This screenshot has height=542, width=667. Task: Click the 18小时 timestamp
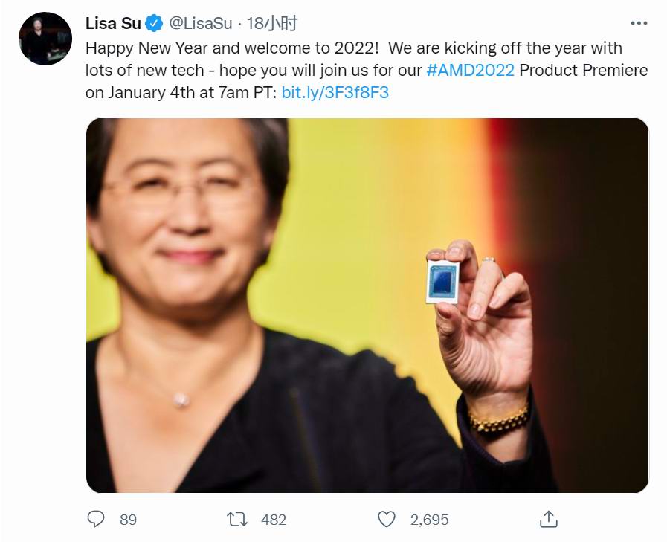(x=271, y=24)
